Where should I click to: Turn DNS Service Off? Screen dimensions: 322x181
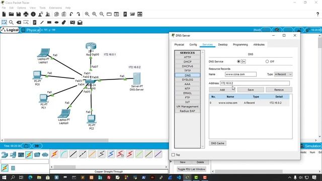click(x=267, y=61)
